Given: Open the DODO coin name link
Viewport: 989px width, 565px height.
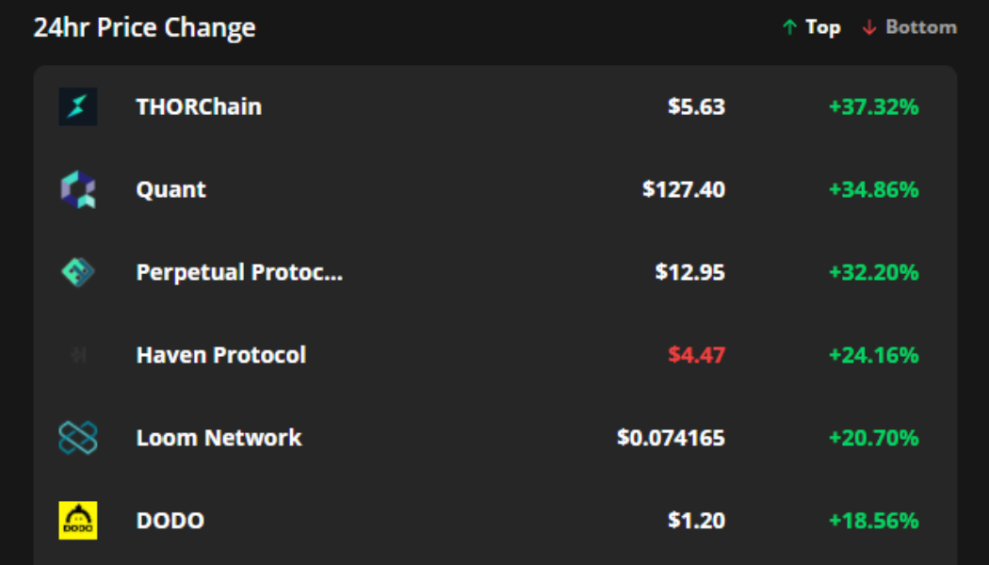Looking at the screenshot, I should [170, 521].
